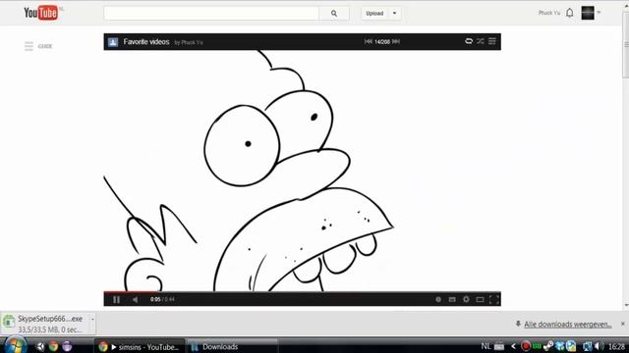Click the search magnifier button
The width and height of the screenshot is (629, 353).
tap(334, 13)
